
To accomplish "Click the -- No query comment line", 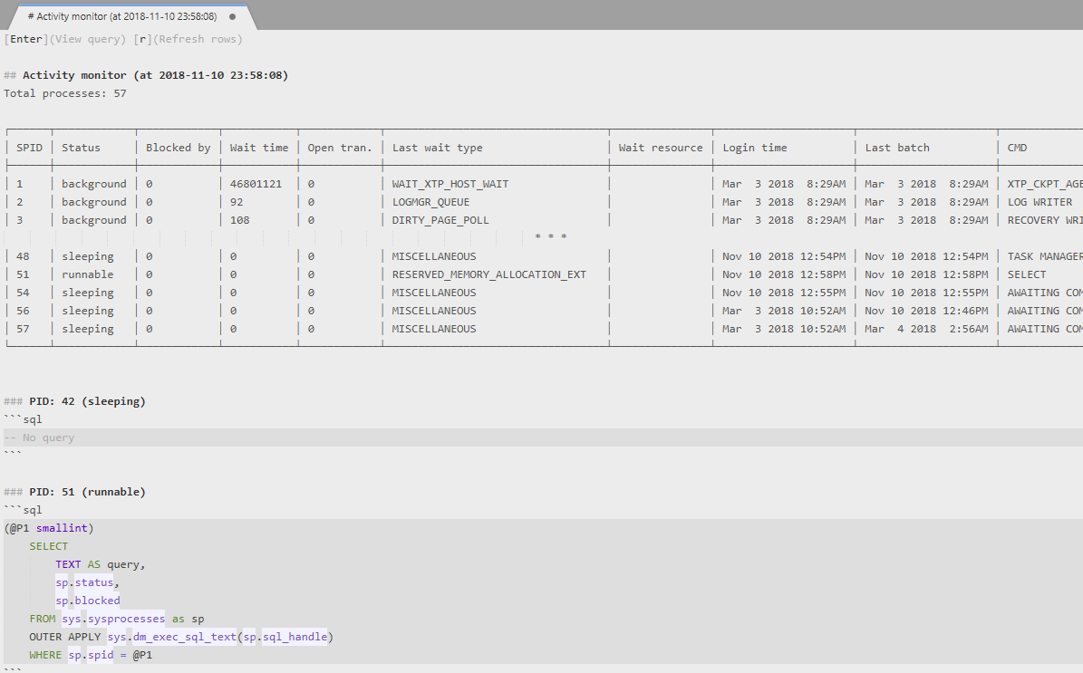I will pyautogui.click(x=39, y=437).
